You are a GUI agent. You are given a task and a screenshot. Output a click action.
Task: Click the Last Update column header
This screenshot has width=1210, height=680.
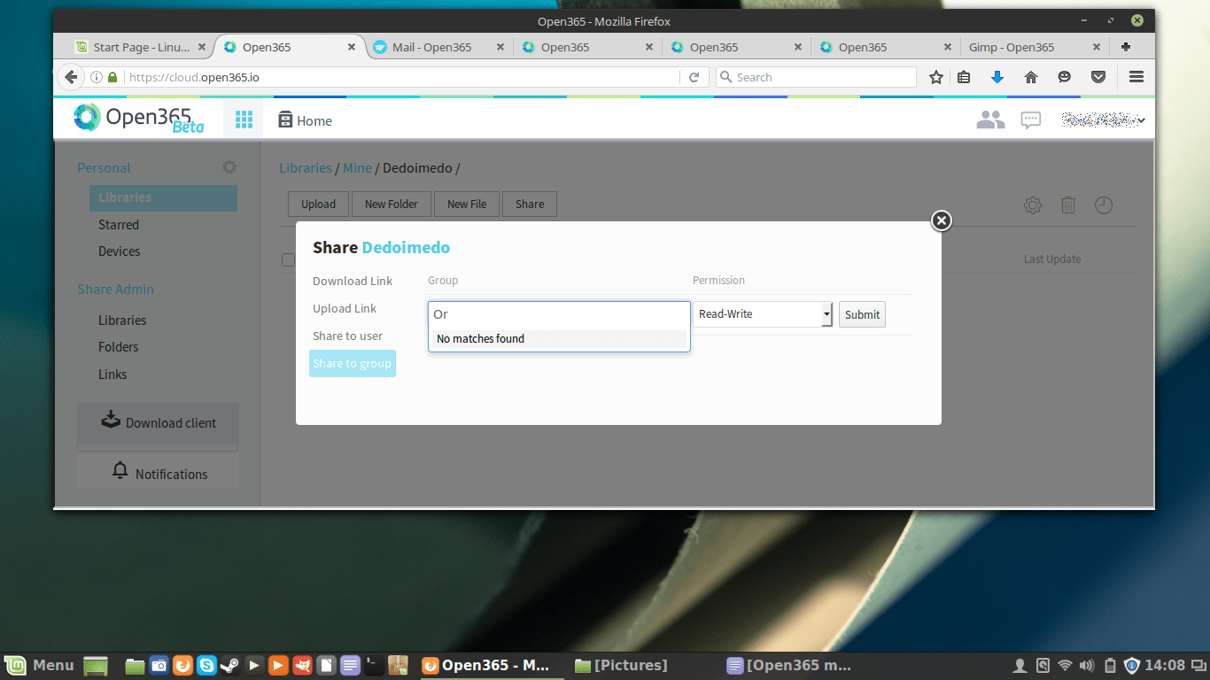(x=1052, y=259)
